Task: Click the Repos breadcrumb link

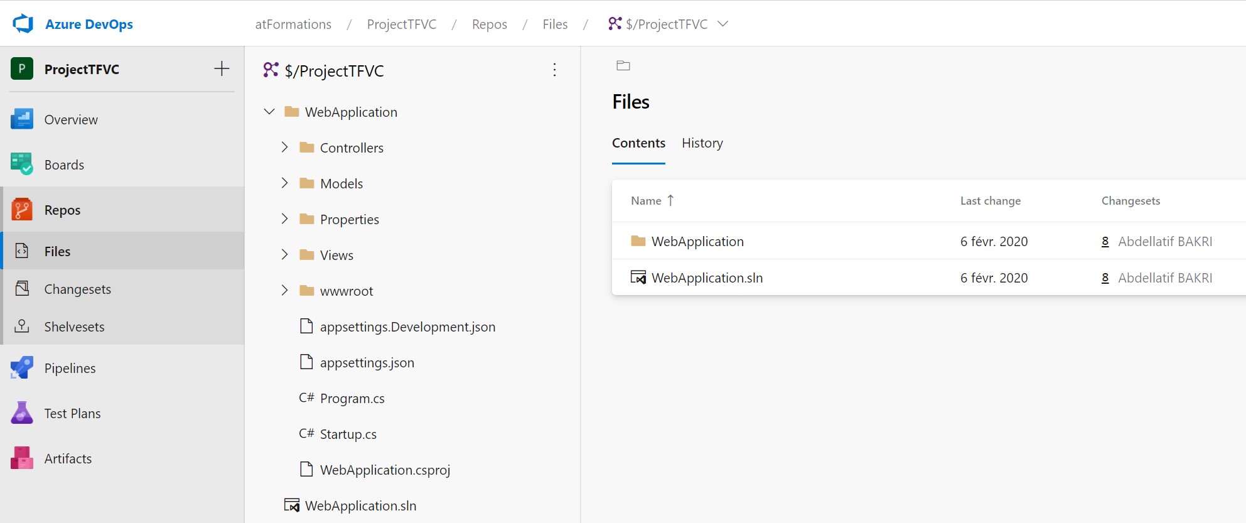Action: coord(490,24)
